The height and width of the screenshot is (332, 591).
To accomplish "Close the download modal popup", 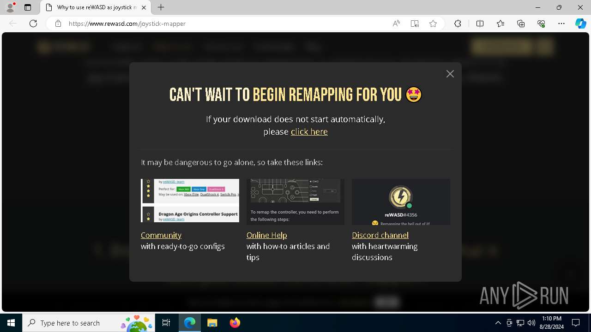I will tap(450, 74).
